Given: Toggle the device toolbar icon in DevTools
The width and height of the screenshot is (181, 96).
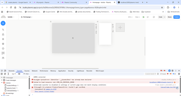Looking at the screenshot, I should tap(5, 71).
